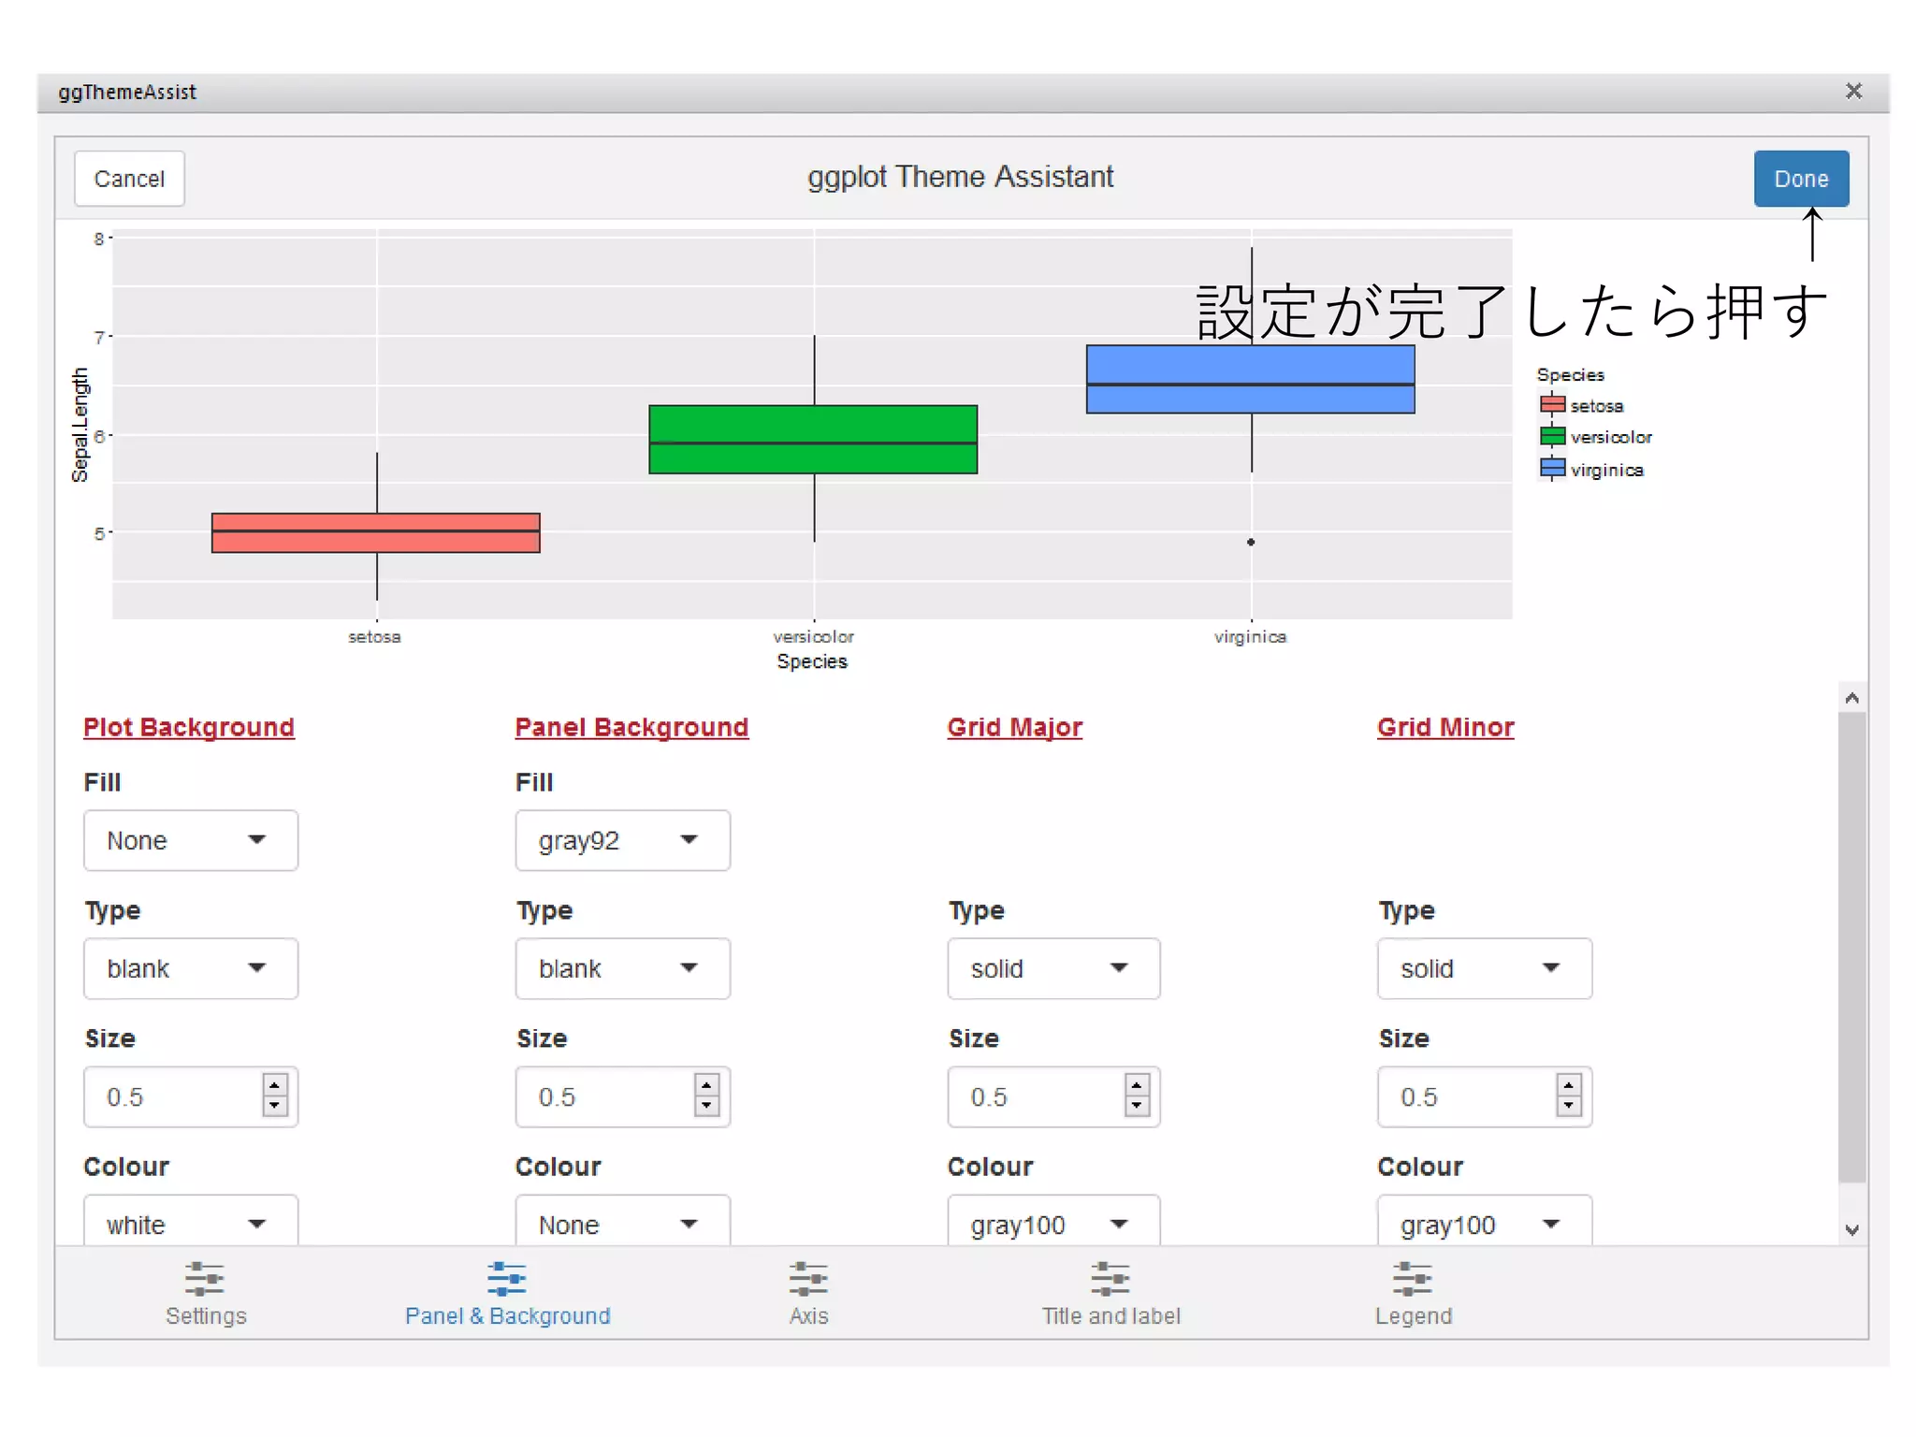Close the ggThemeAssist window
Screen dimensions: 1916x1437
1853,92
